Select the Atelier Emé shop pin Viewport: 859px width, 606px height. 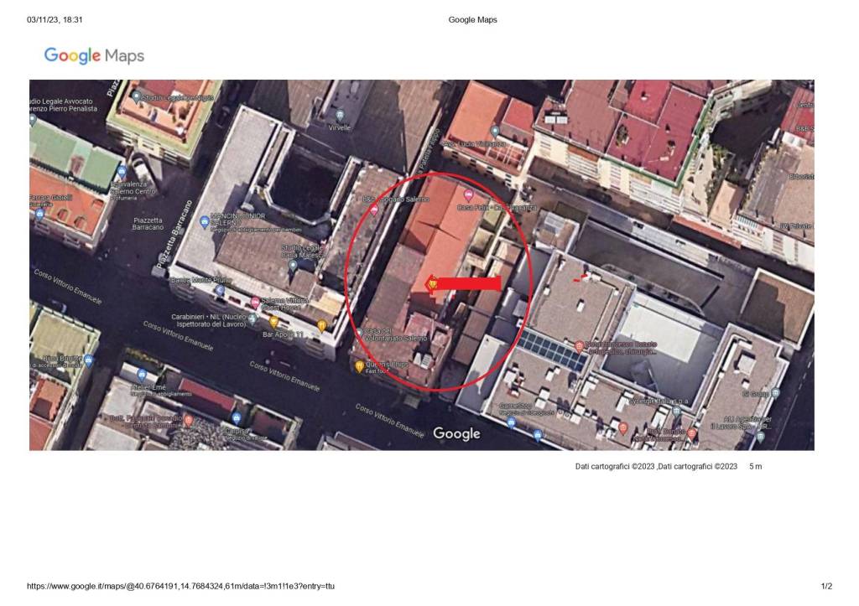(x=141, y=375)
